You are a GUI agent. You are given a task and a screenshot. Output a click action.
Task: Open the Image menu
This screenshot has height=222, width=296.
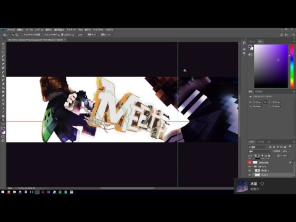point(29,30)
